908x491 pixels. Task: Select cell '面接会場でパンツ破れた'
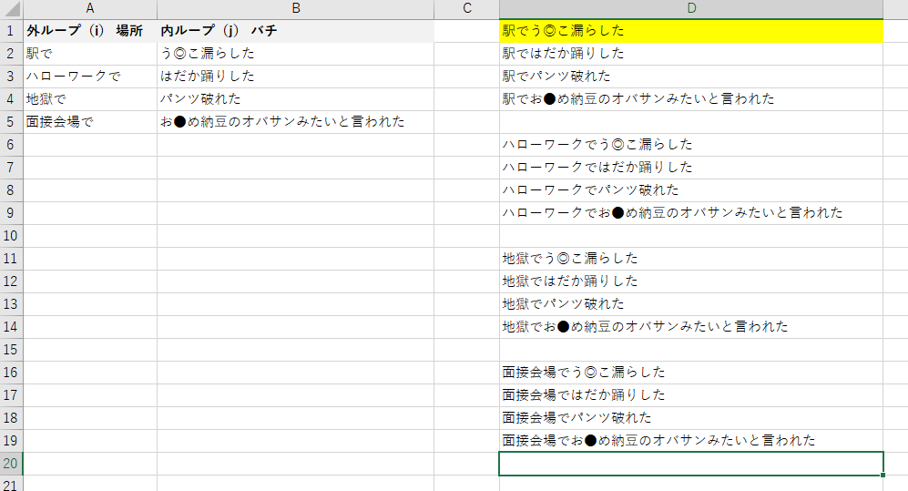[691, 418]
